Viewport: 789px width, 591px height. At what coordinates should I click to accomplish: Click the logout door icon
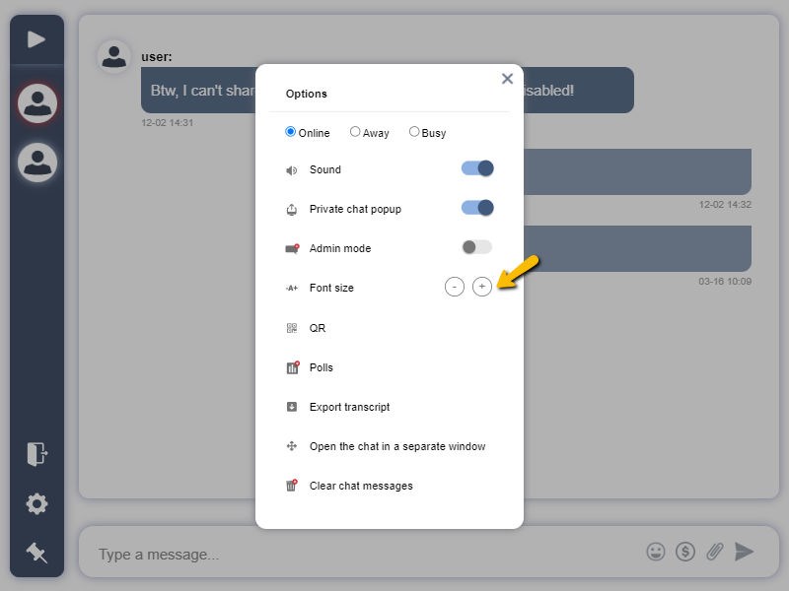36,454
